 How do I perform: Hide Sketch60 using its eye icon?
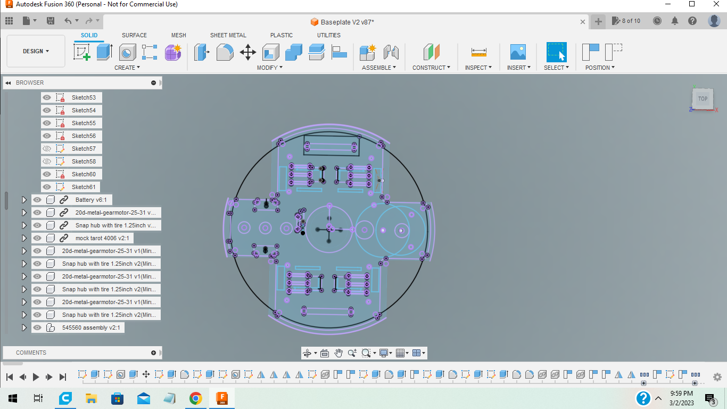(47, 174)
